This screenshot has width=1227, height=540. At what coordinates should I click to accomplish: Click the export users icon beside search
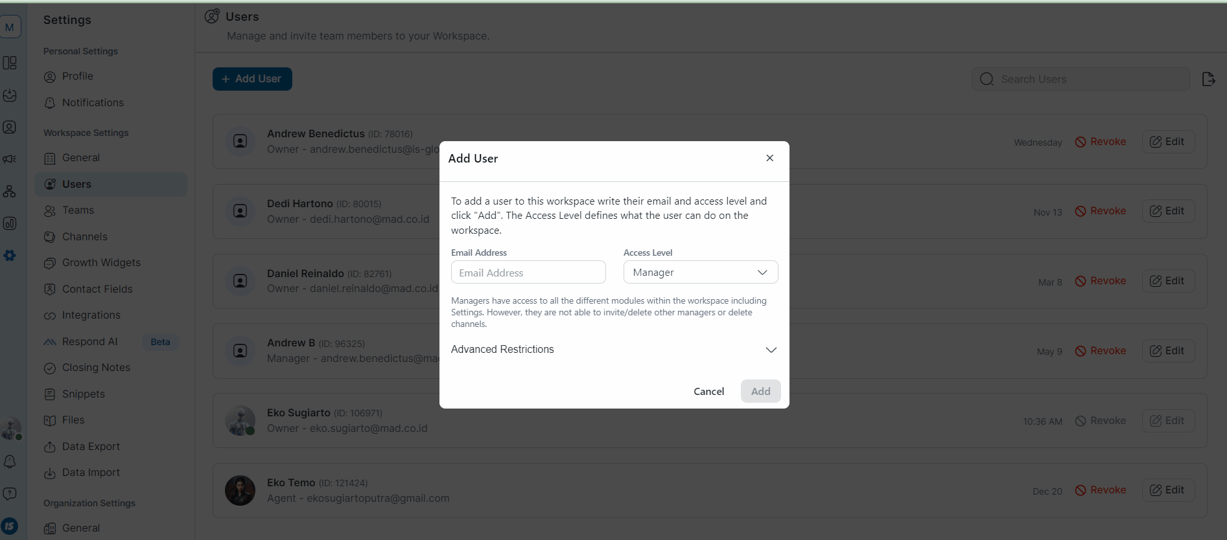pyautogui.click(x=1208, y=79)
